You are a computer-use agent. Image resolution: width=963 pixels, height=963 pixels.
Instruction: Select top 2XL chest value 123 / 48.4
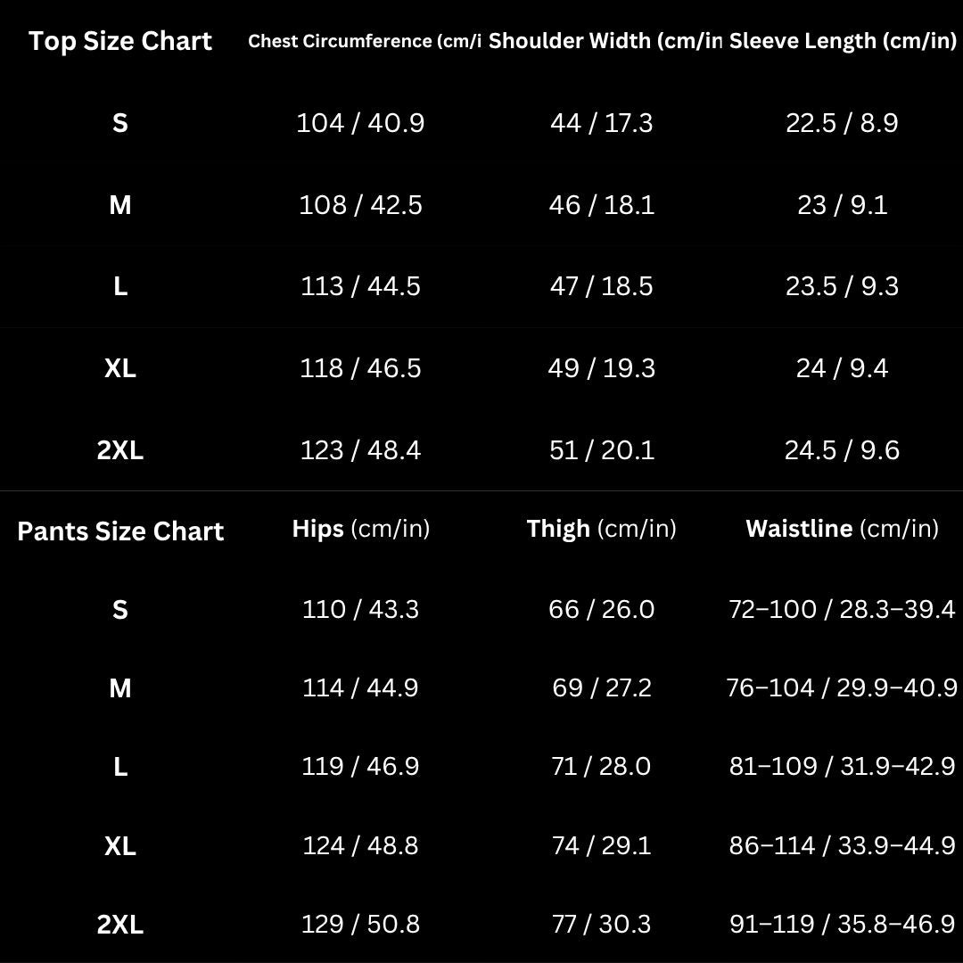pyautogui.click(x=360, y=450)
